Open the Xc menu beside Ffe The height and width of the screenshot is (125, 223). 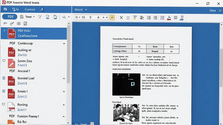click(x=16, y=9)
